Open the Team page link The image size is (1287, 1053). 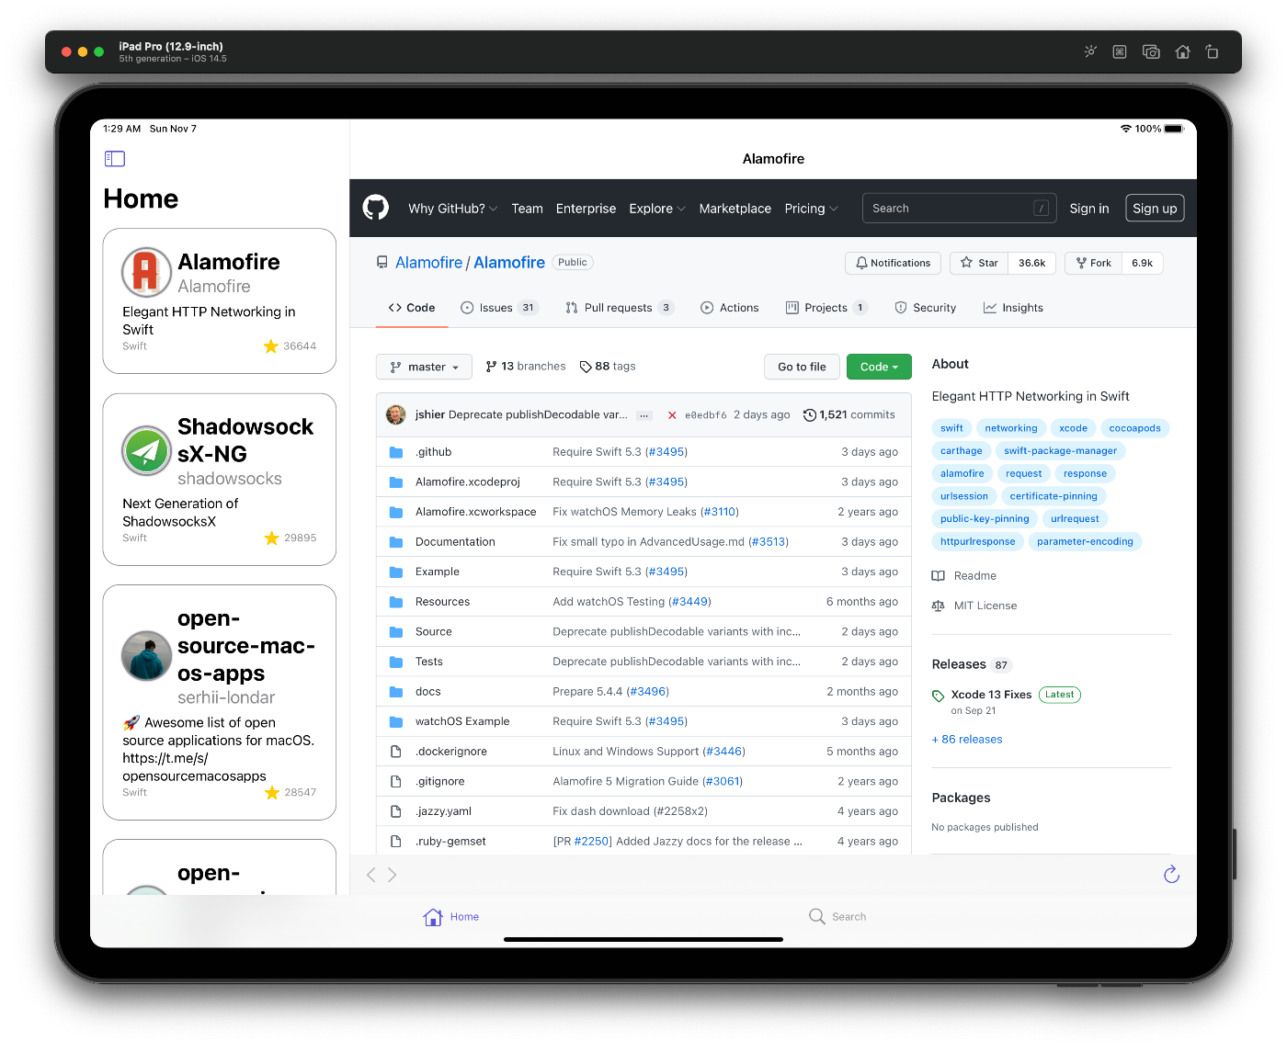click(x=527, y=209)
